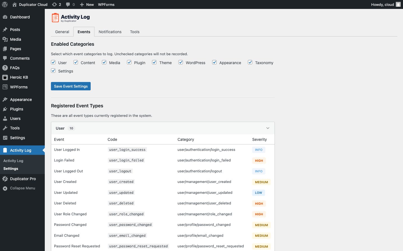Click the WPForms icon in sidebar

point(5,87)
